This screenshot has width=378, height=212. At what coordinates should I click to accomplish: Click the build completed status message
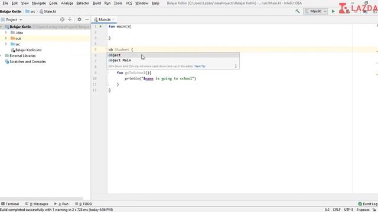57,210
